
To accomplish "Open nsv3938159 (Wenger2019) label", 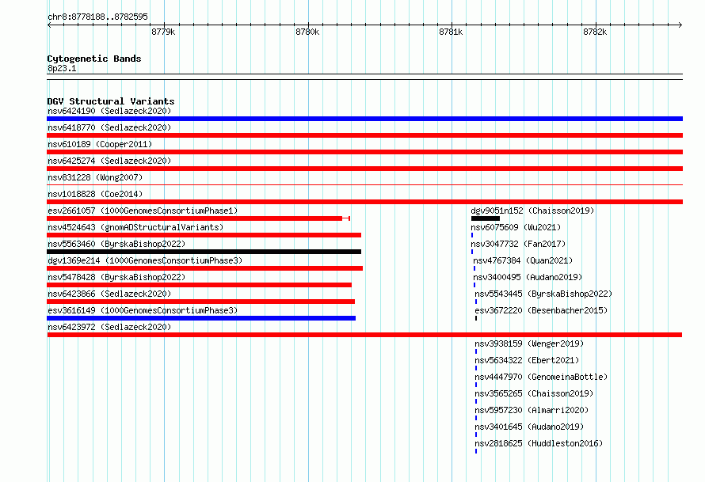I will pyautogui.click(x=529, y=343).
